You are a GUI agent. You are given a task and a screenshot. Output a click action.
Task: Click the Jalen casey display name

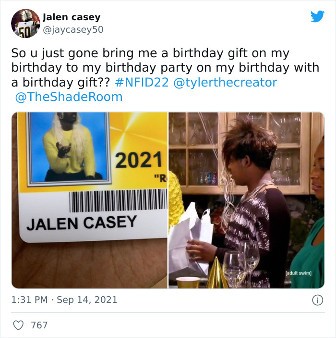pyautogui.click(x=72, y=17)
